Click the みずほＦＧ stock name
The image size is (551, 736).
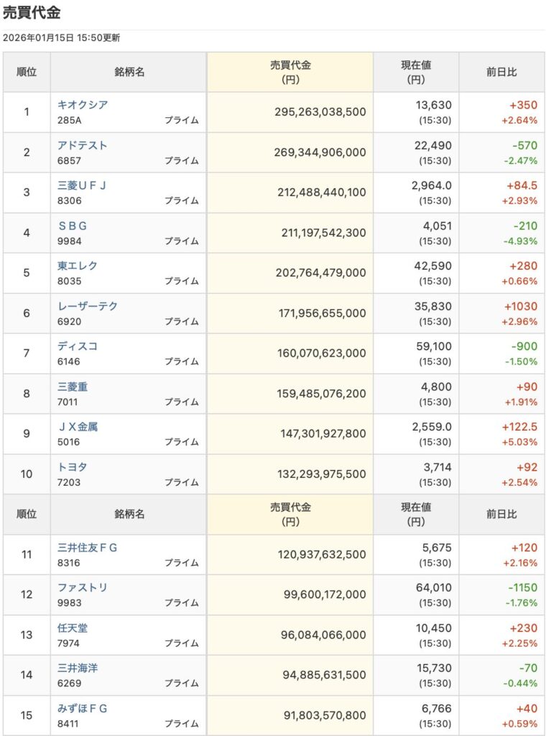click(83, 709)
